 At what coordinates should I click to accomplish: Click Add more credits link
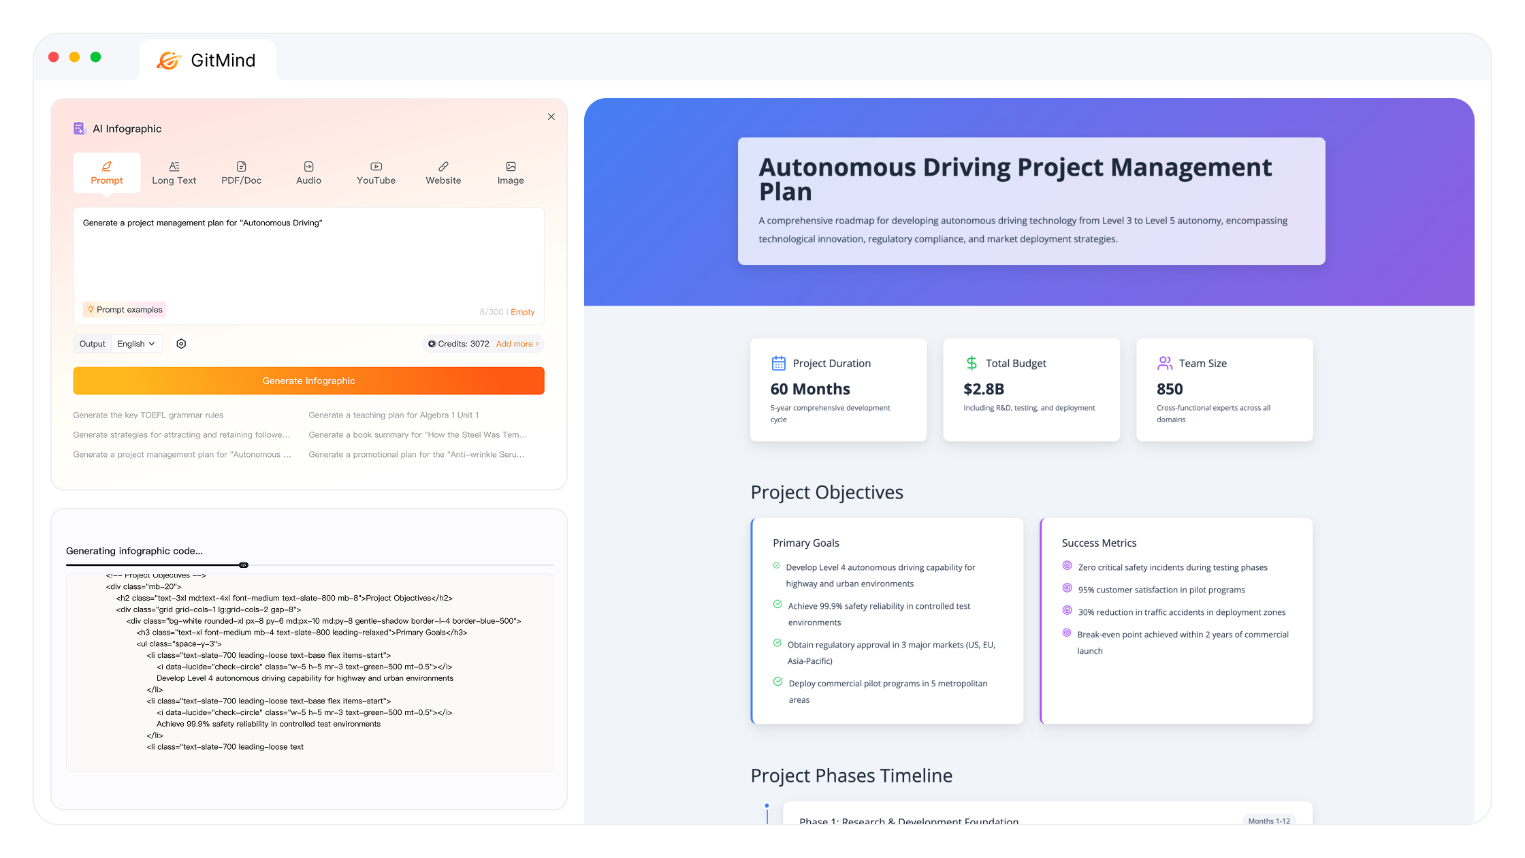coord(517,344)
